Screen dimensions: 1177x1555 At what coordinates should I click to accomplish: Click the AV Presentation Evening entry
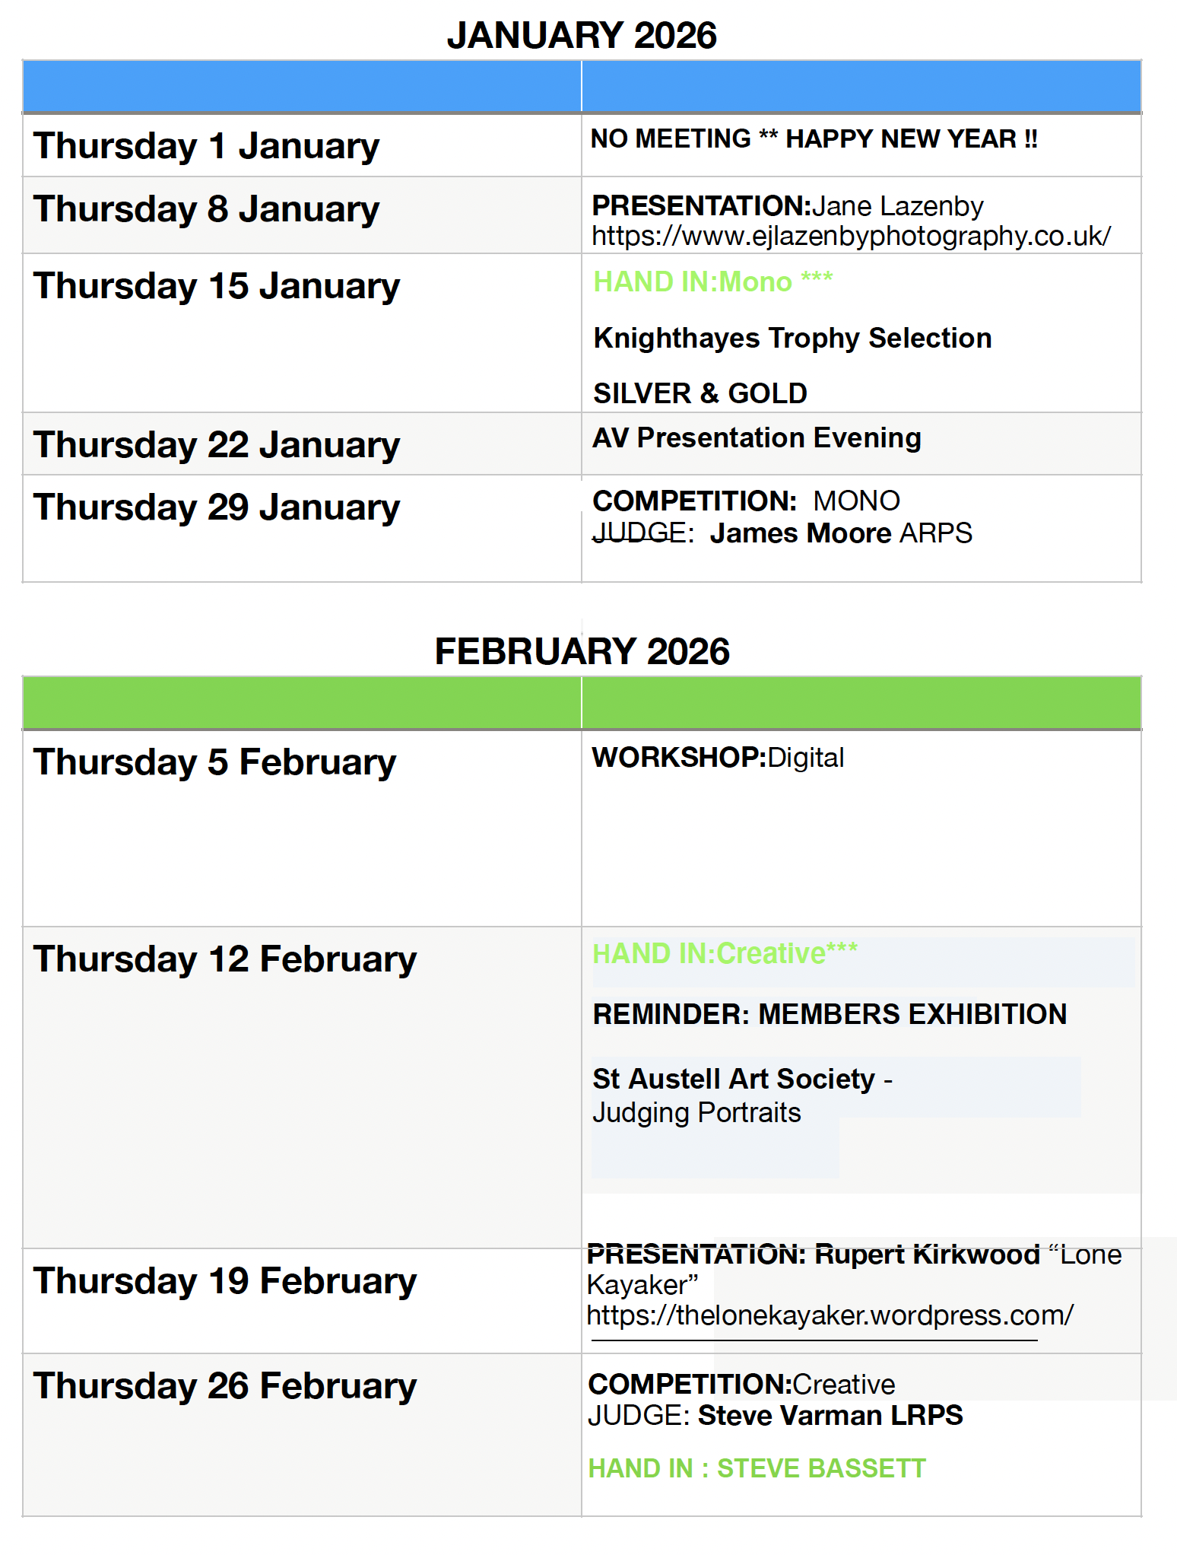click(x=757, y=438)
